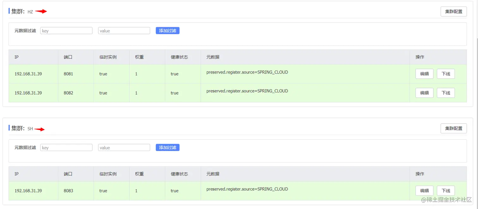478x209 pixels.
Task: Click IP column header in HZ table
Action: click(x=16, y=57)
